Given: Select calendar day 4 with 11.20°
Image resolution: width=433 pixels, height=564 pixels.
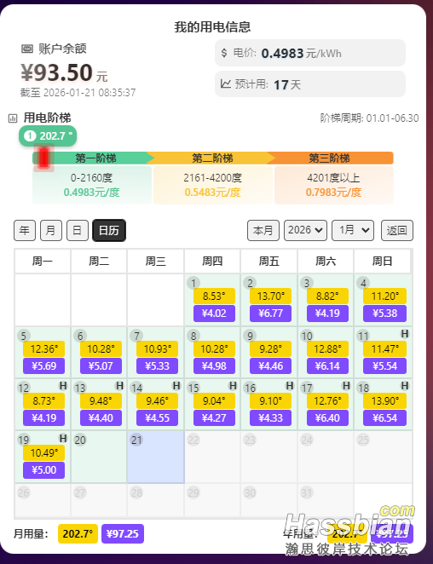Looking at the screenshot, I should [x=383, y=300].
